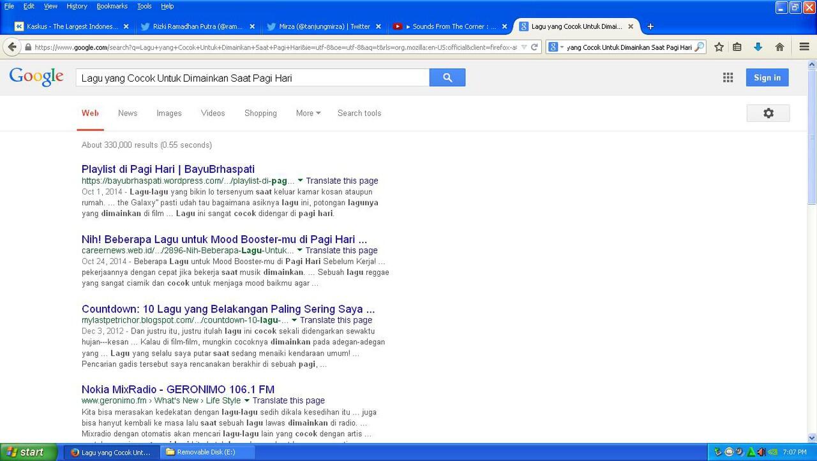Open result Countdown: 10 Lagu yang Belakangan
817x461 pixels.
pyautogui.click(x=228, y=309)
